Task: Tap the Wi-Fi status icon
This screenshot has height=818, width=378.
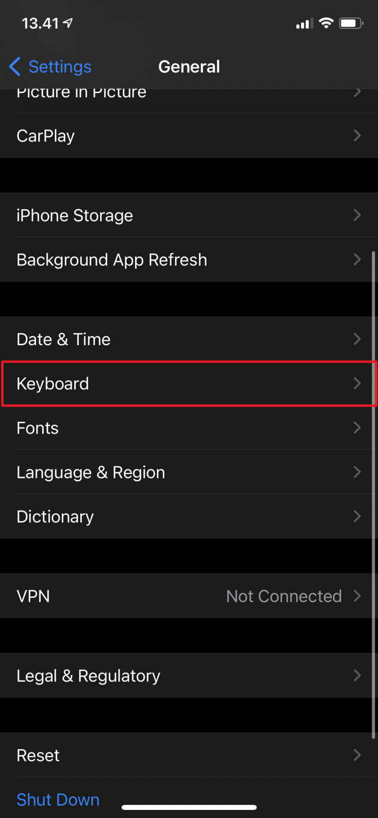Action: 326,23
